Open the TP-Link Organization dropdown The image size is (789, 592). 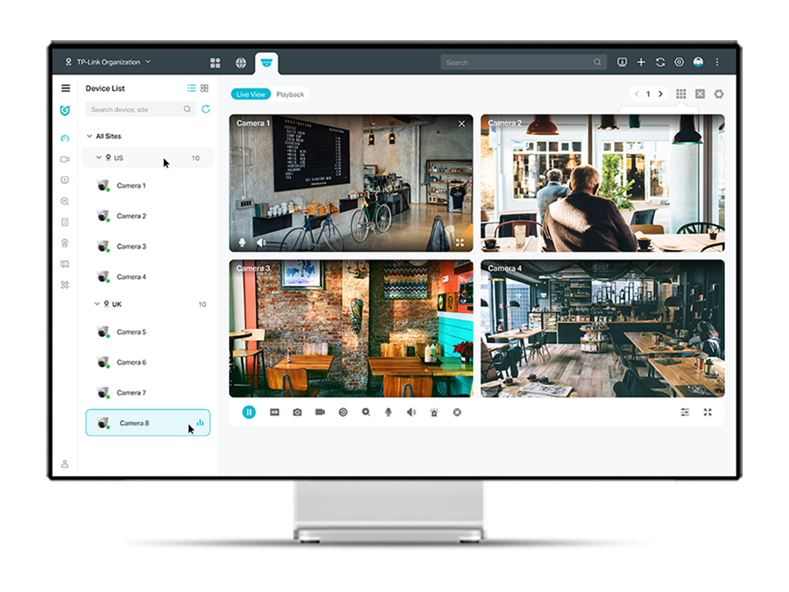pos(109,62)
